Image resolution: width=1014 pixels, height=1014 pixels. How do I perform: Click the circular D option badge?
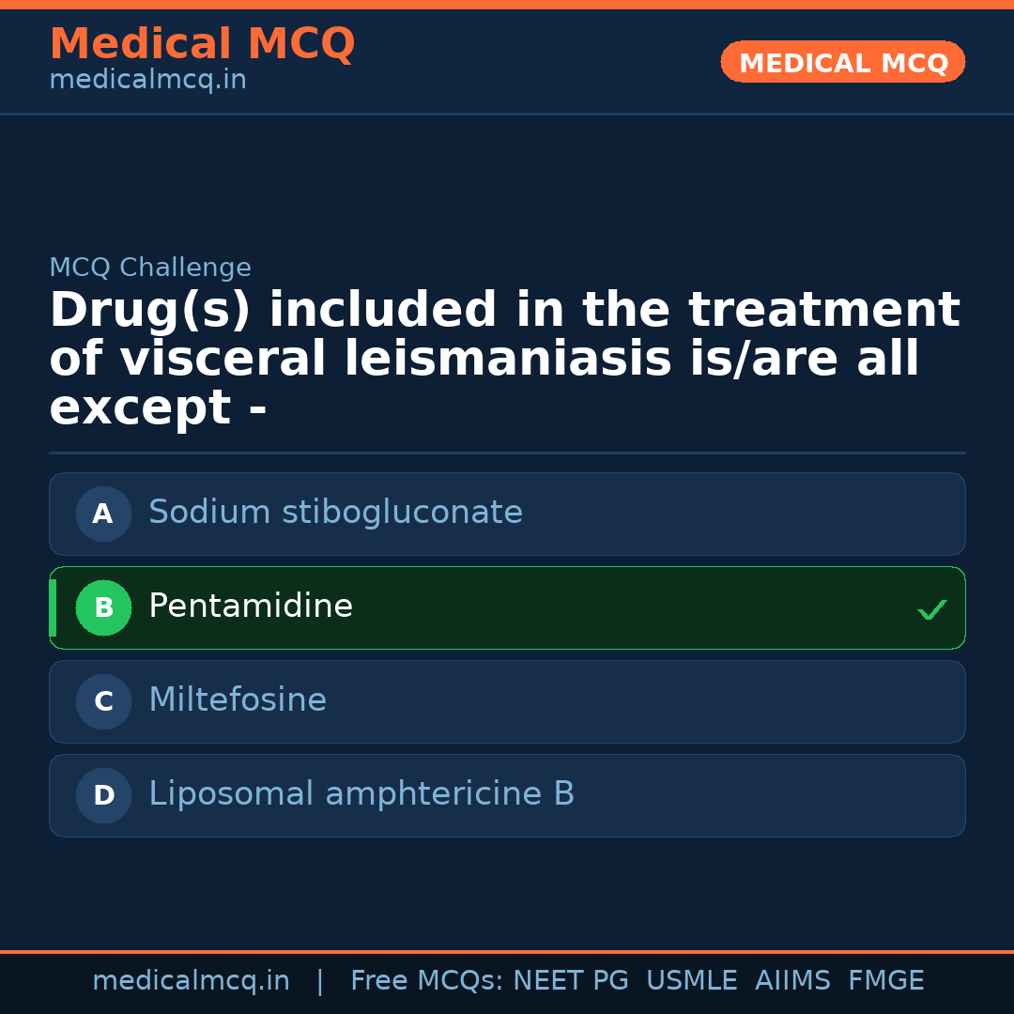pyautogui.click(x=103, y=795)
